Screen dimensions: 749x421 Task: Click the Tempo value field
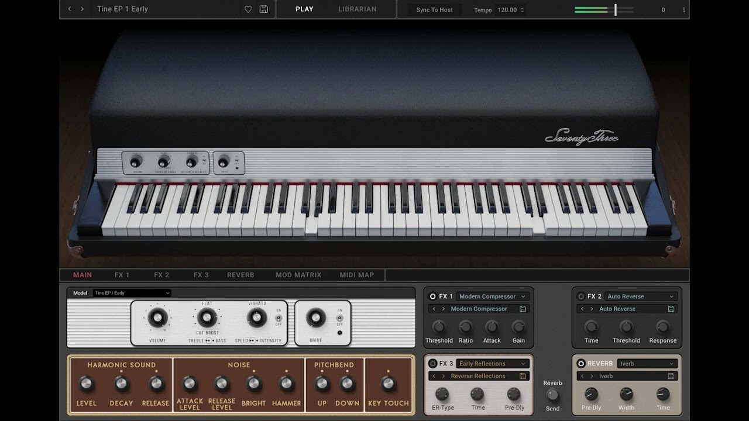(508, 10)
